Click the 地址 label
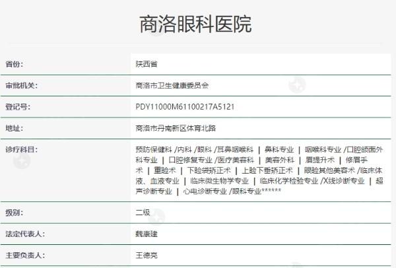 (x=15, y=128)
